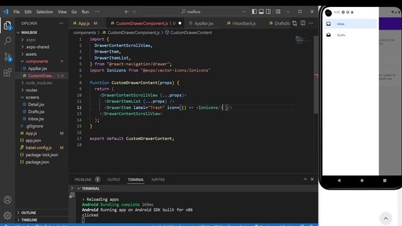
Task: Open the Run menu
Action: [x=85, y=12]
